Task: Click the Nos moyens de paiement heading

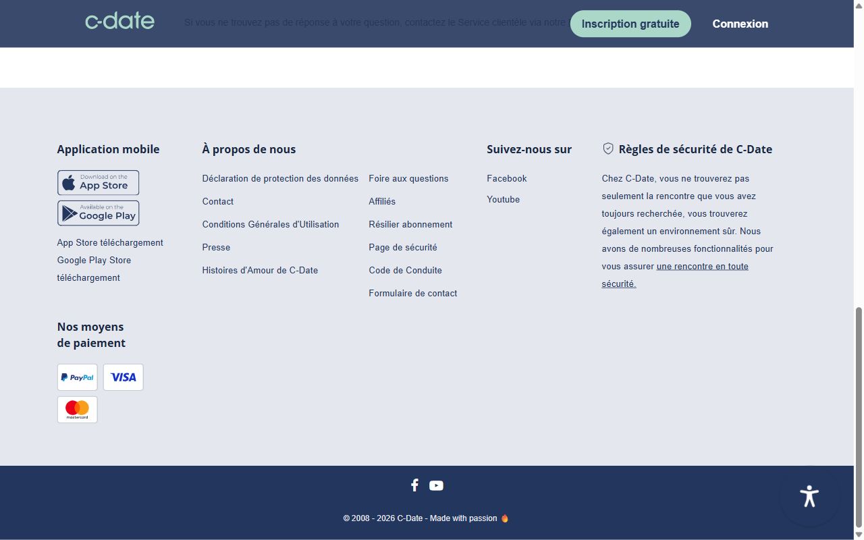Action: (91, 335)
